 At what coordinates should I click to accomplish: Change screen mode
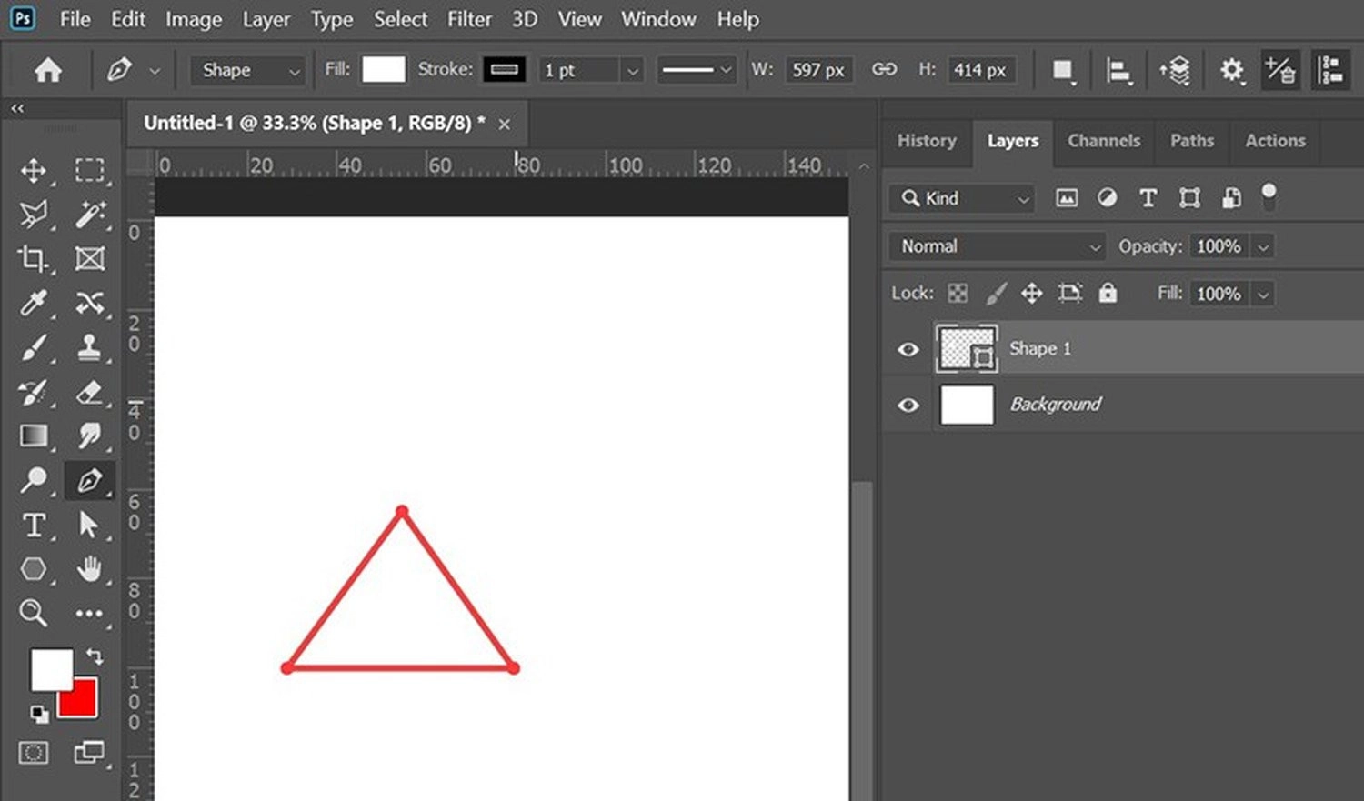[x=89, y=753]
